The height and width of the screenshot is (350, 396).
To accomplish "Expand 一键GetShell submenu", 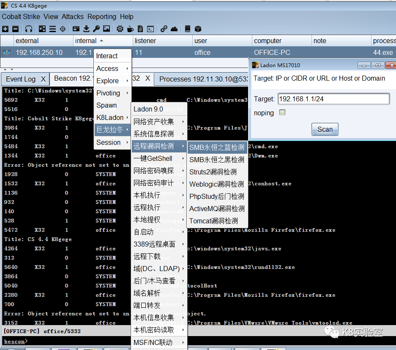I will tap(159, 158).
